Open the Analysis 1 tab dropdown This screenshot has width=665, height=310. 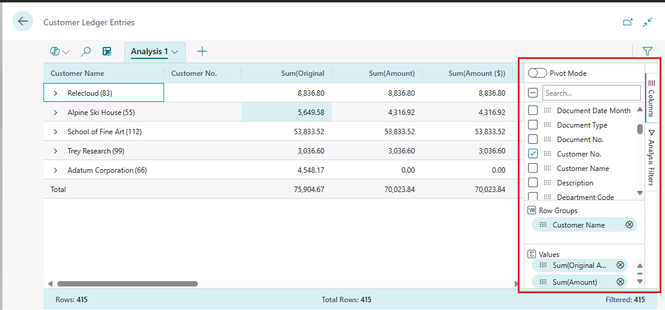175,52
